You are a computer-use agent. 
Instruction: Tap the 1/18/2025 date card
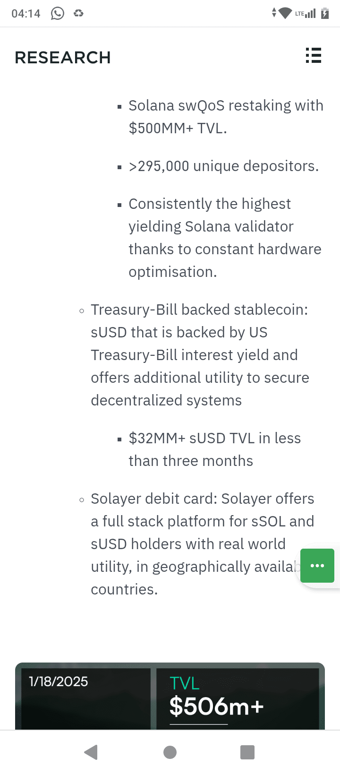coord(83,698)
